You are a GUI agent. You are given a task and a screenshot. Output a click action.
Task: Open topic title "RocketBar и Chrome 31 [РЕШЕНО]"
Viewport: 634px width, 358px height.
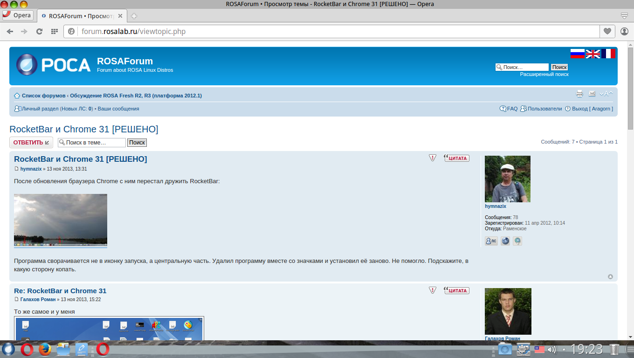[x=84, y=129]
